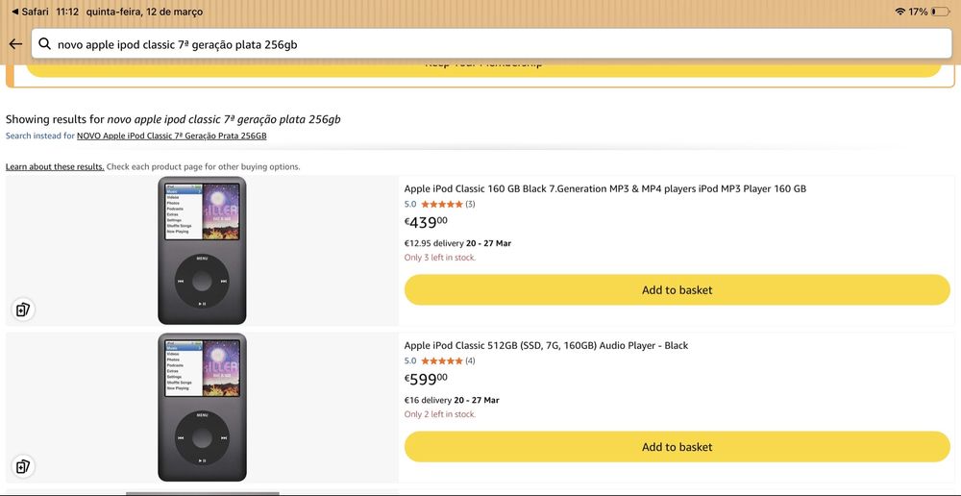Tap the overlay icon on the second iPod image
The height and width of the screenshot is (496, 961).
click(23, 466)
